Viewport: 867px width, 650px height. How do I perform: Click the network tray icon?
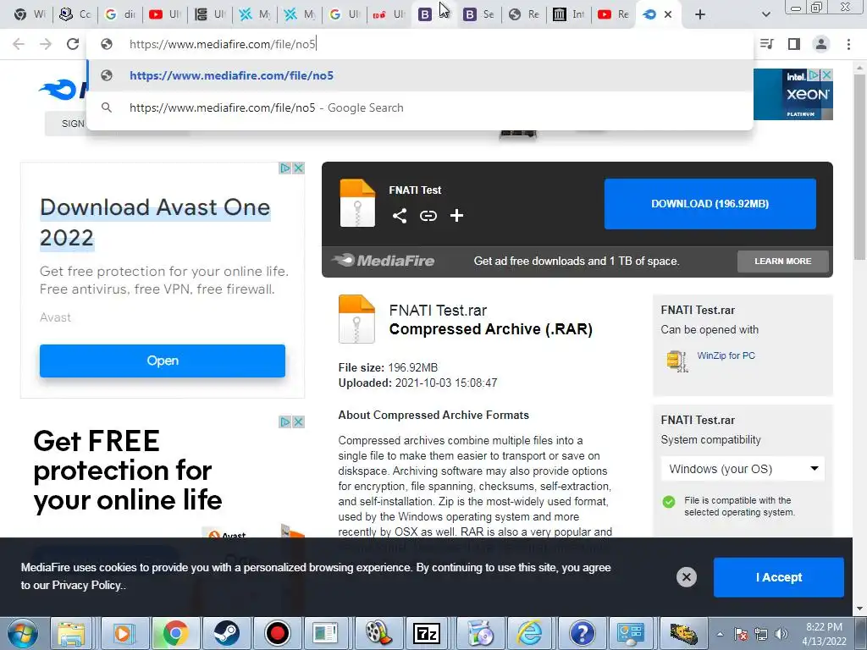pos(761,634)
